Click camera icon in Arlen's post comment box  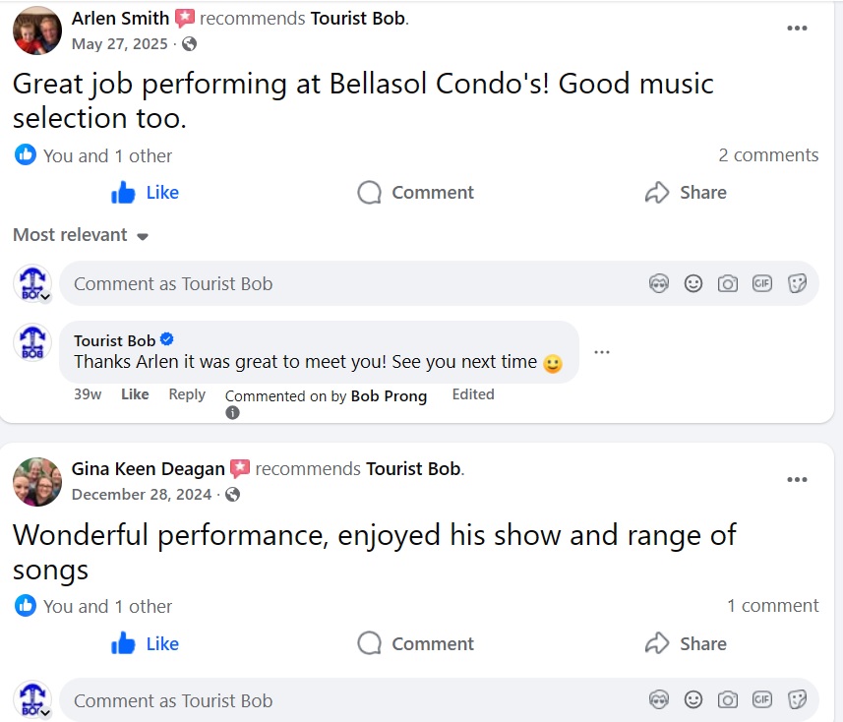pyautogui.click(x=728, y=284)
